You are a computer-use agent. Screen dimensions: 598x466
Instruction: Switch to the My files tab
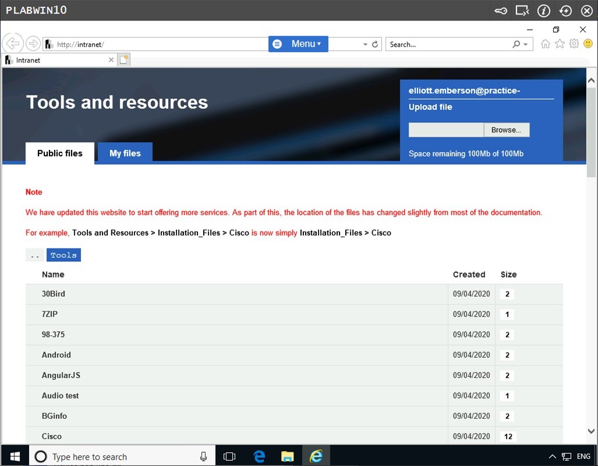point(125,153)
